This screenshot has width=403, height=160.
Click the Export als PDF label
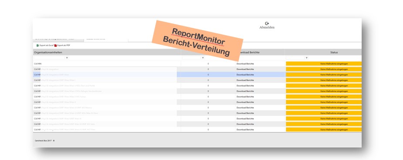tap(64, 46)
